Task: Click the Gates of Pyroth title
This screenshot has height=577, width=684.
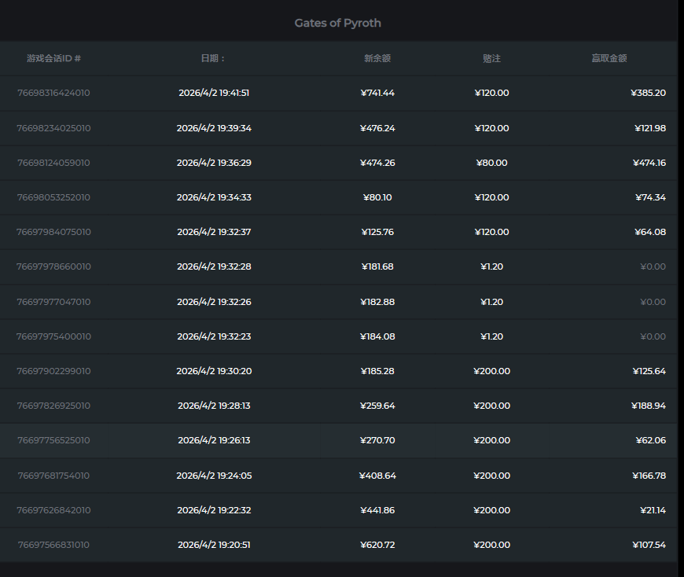Action: 338,23
